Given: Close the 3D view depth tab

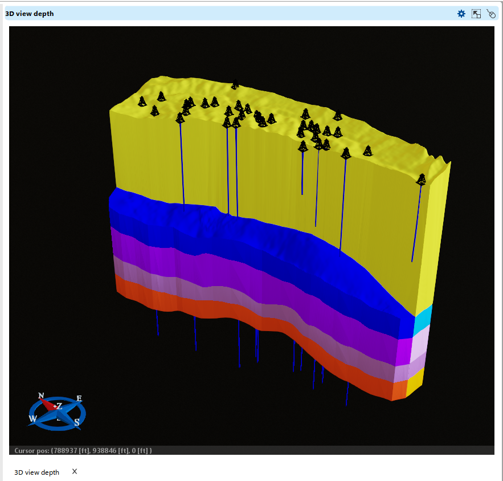Looking at the screenshot, I should point(74,472).
